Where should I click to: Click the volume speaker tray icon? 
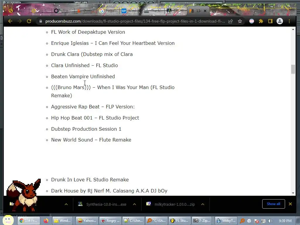(x=270, y=221)
